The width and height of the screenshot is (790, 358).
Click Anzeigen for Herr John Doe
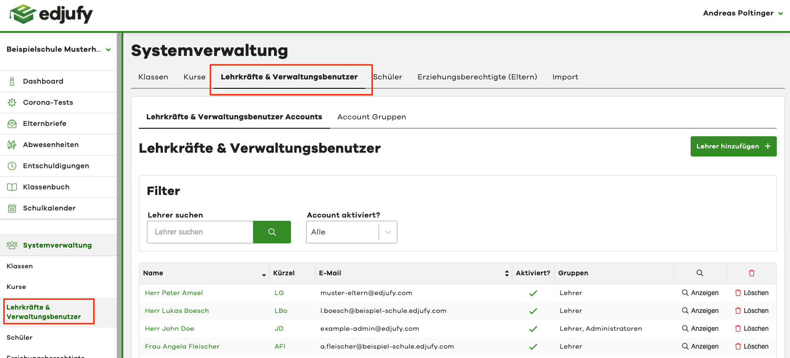[700, 328]
